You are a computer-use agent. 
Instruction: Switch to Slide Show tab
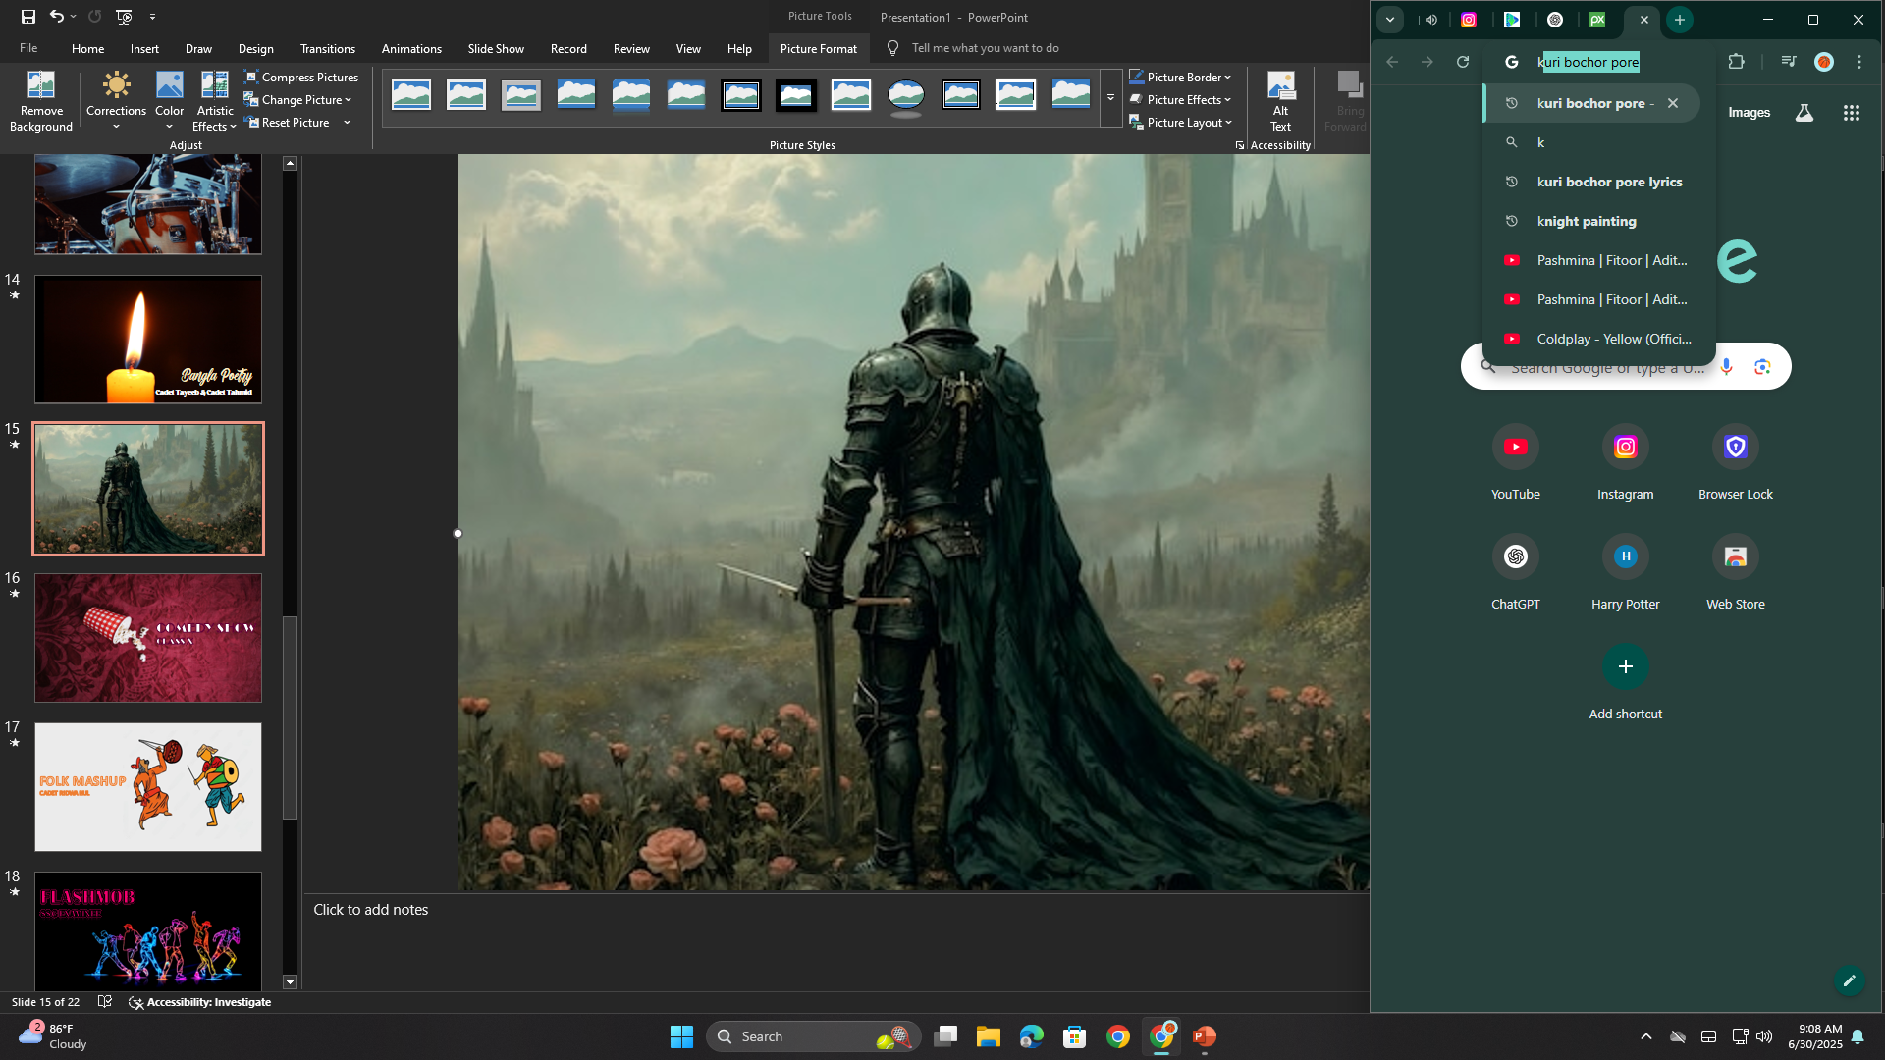[x=496, y=48]
